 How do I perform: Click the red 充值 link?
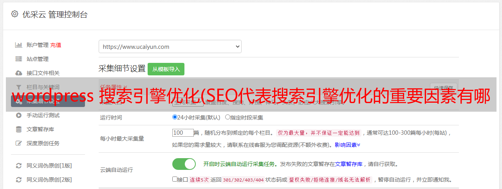[x=56, y=45]
